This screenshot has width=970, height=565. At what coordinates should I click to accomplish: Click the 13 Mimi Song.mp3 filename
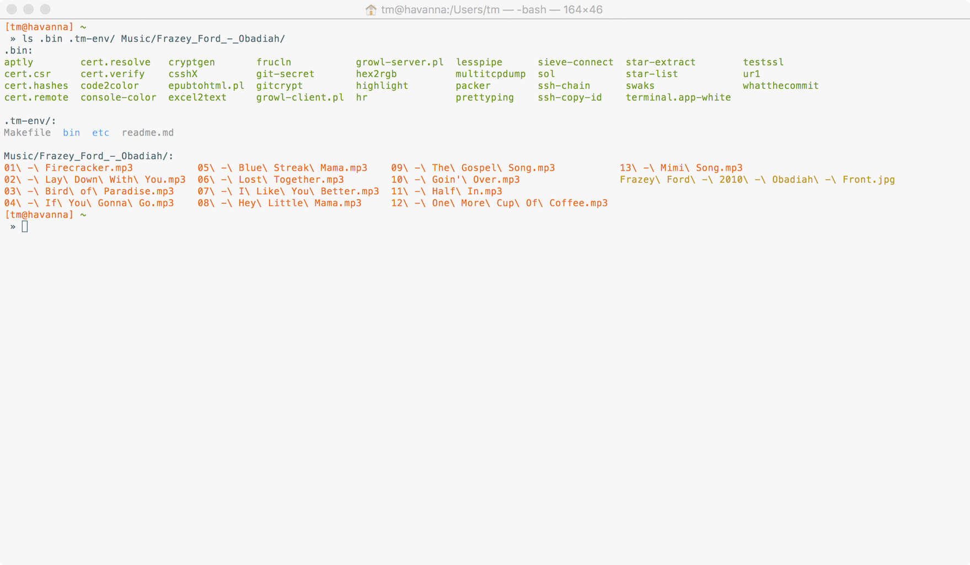click(680, 168)
